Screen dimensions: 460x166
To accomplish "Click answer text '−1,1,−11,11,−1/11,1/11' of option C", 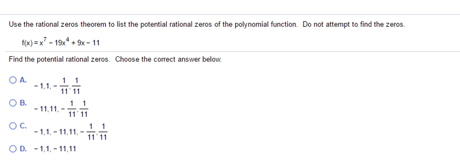I will (71, 132).
